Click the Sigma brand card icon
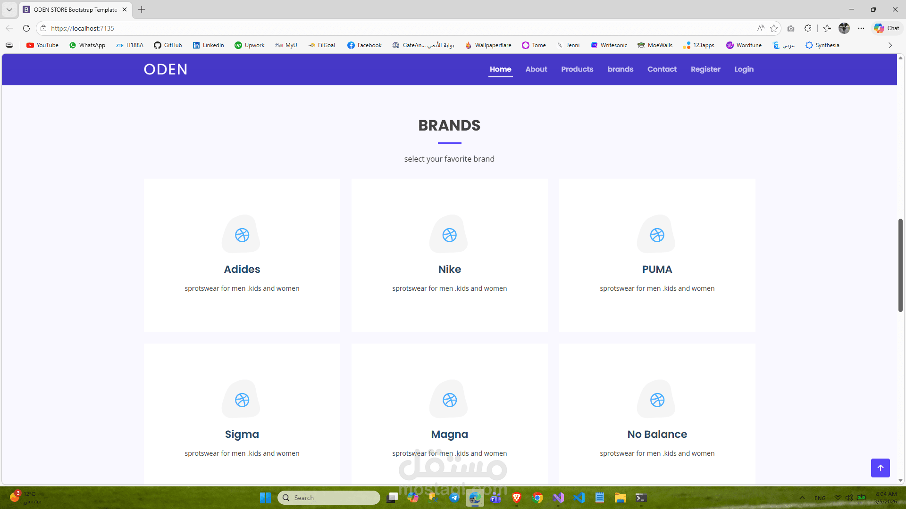 pos(242,400)
